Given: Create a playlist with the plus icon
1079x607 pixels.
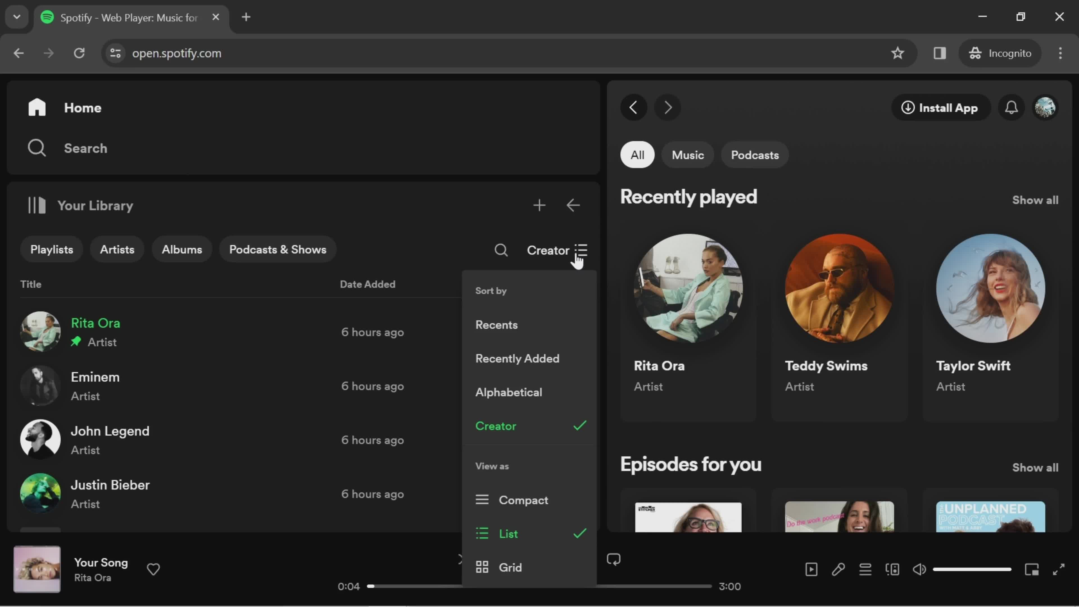Looking at the screenshot, I should (x=539, y=205).
